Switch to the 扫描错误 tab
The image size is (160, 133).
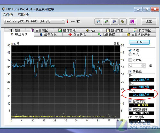pyautogui.click(x=107, y=35)
